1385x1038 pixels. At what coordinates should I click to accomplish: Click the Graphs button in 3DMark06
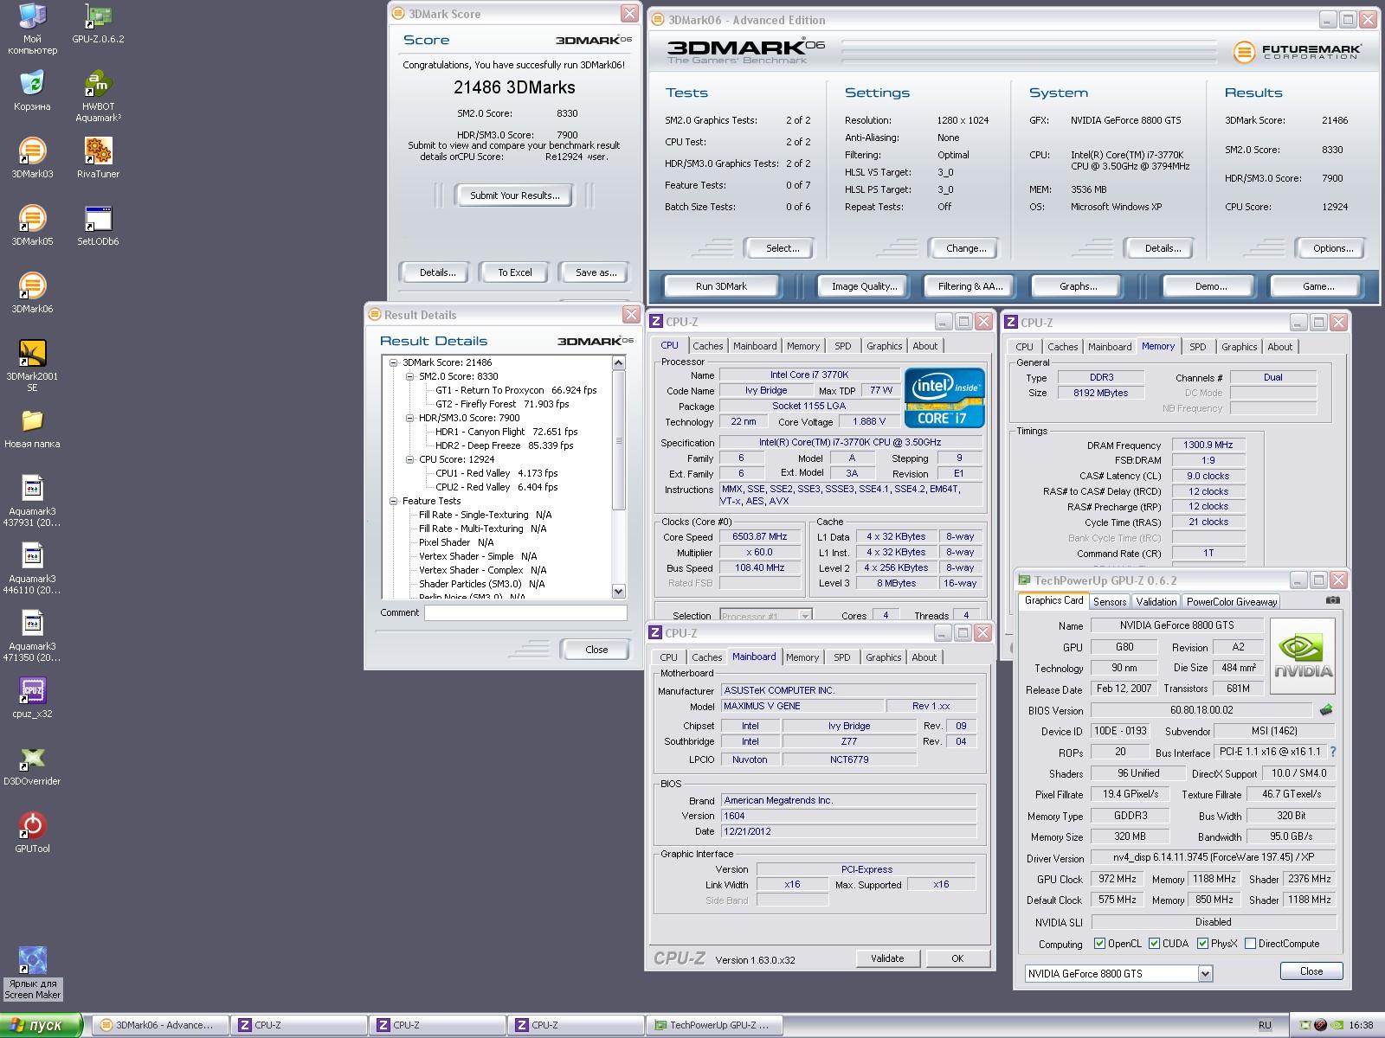tap(1078, 286)
